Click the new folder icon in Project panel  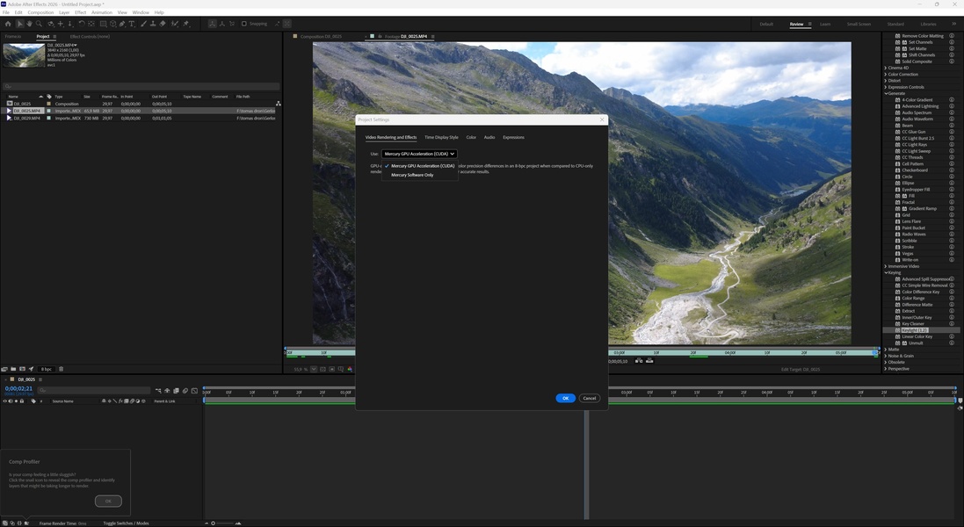pos(13,369)
